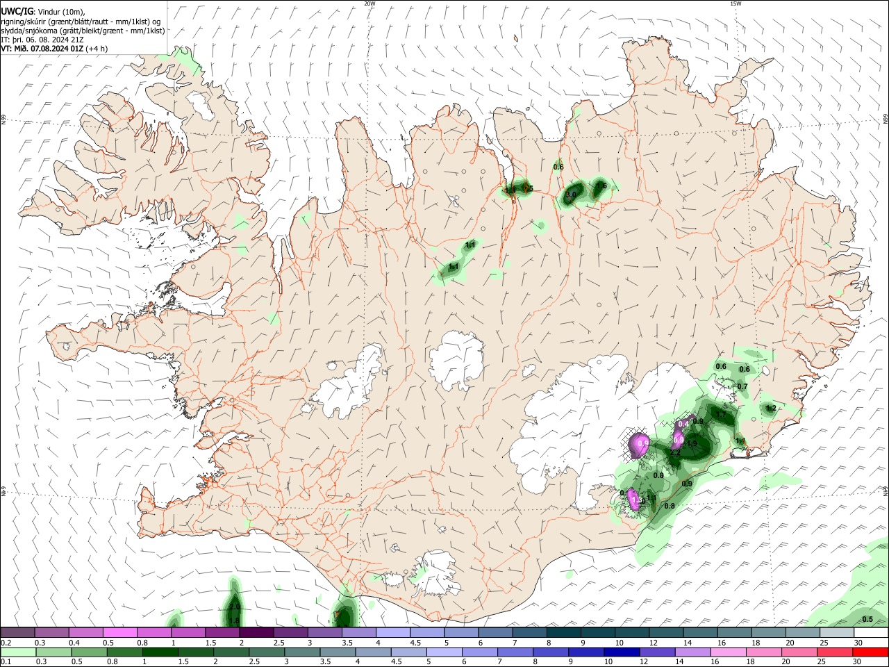Select the 'VT: Mið. 07.08.2024 01Z (+4 h)' line
The width and height of the screenshot is (889, 667).
pos(54,49)
